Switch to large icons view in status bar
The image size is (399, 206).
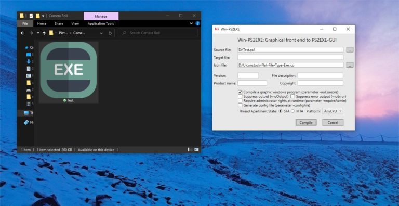click(196, 150)
